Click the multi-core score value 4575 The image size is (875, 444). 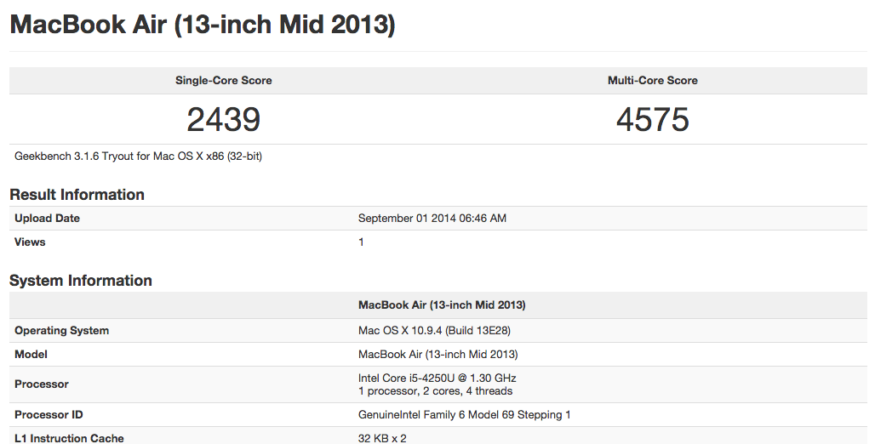tap(652, 119)
